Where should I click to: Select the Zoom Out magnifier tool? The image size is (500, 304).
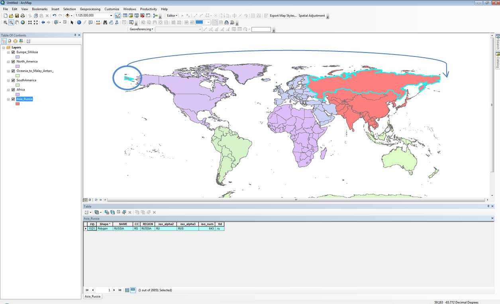(x=11, y=22)
